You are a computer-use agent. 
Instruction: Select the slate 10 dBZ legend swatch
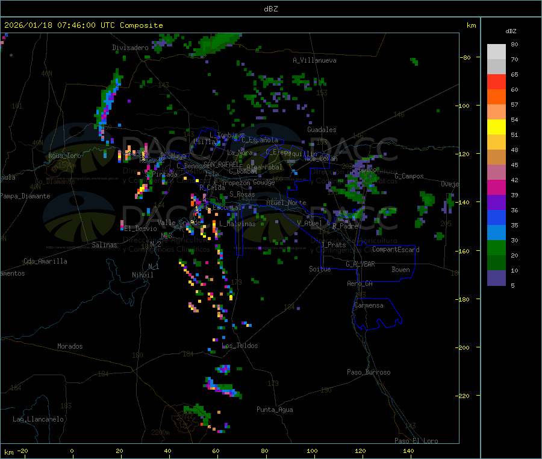click(496, 278)
